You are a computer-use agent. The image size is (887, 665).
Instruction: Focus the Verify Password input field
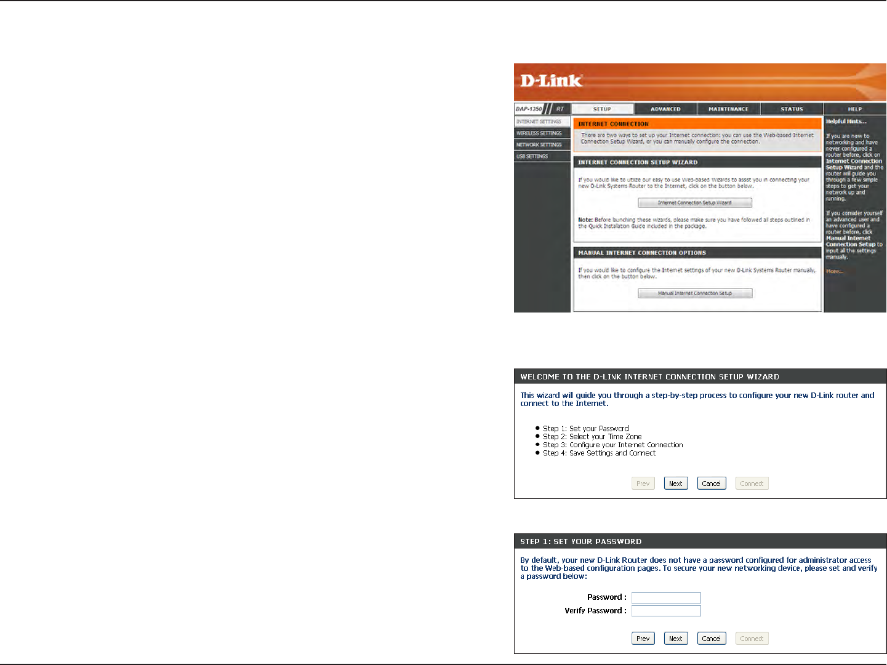(666, 611)
